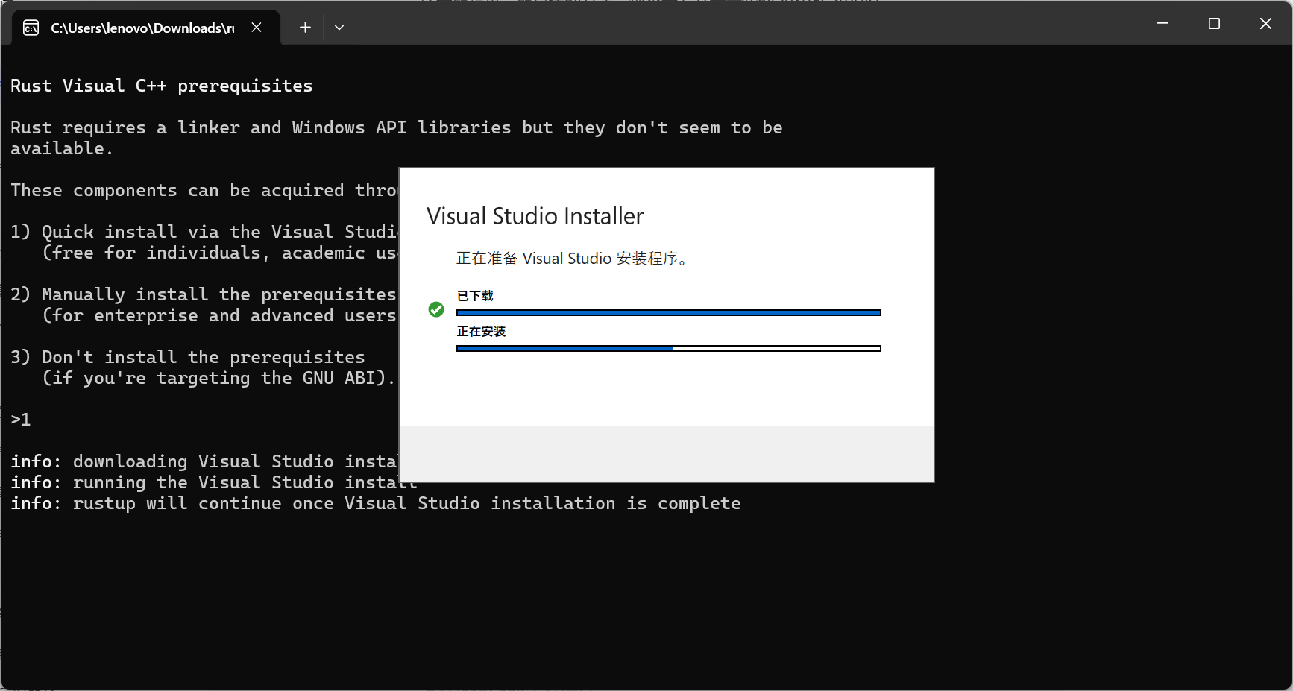Maximize the terminal window
Image resolution: width=1293 pixels, height=691 pixels.
point(1214,24)
